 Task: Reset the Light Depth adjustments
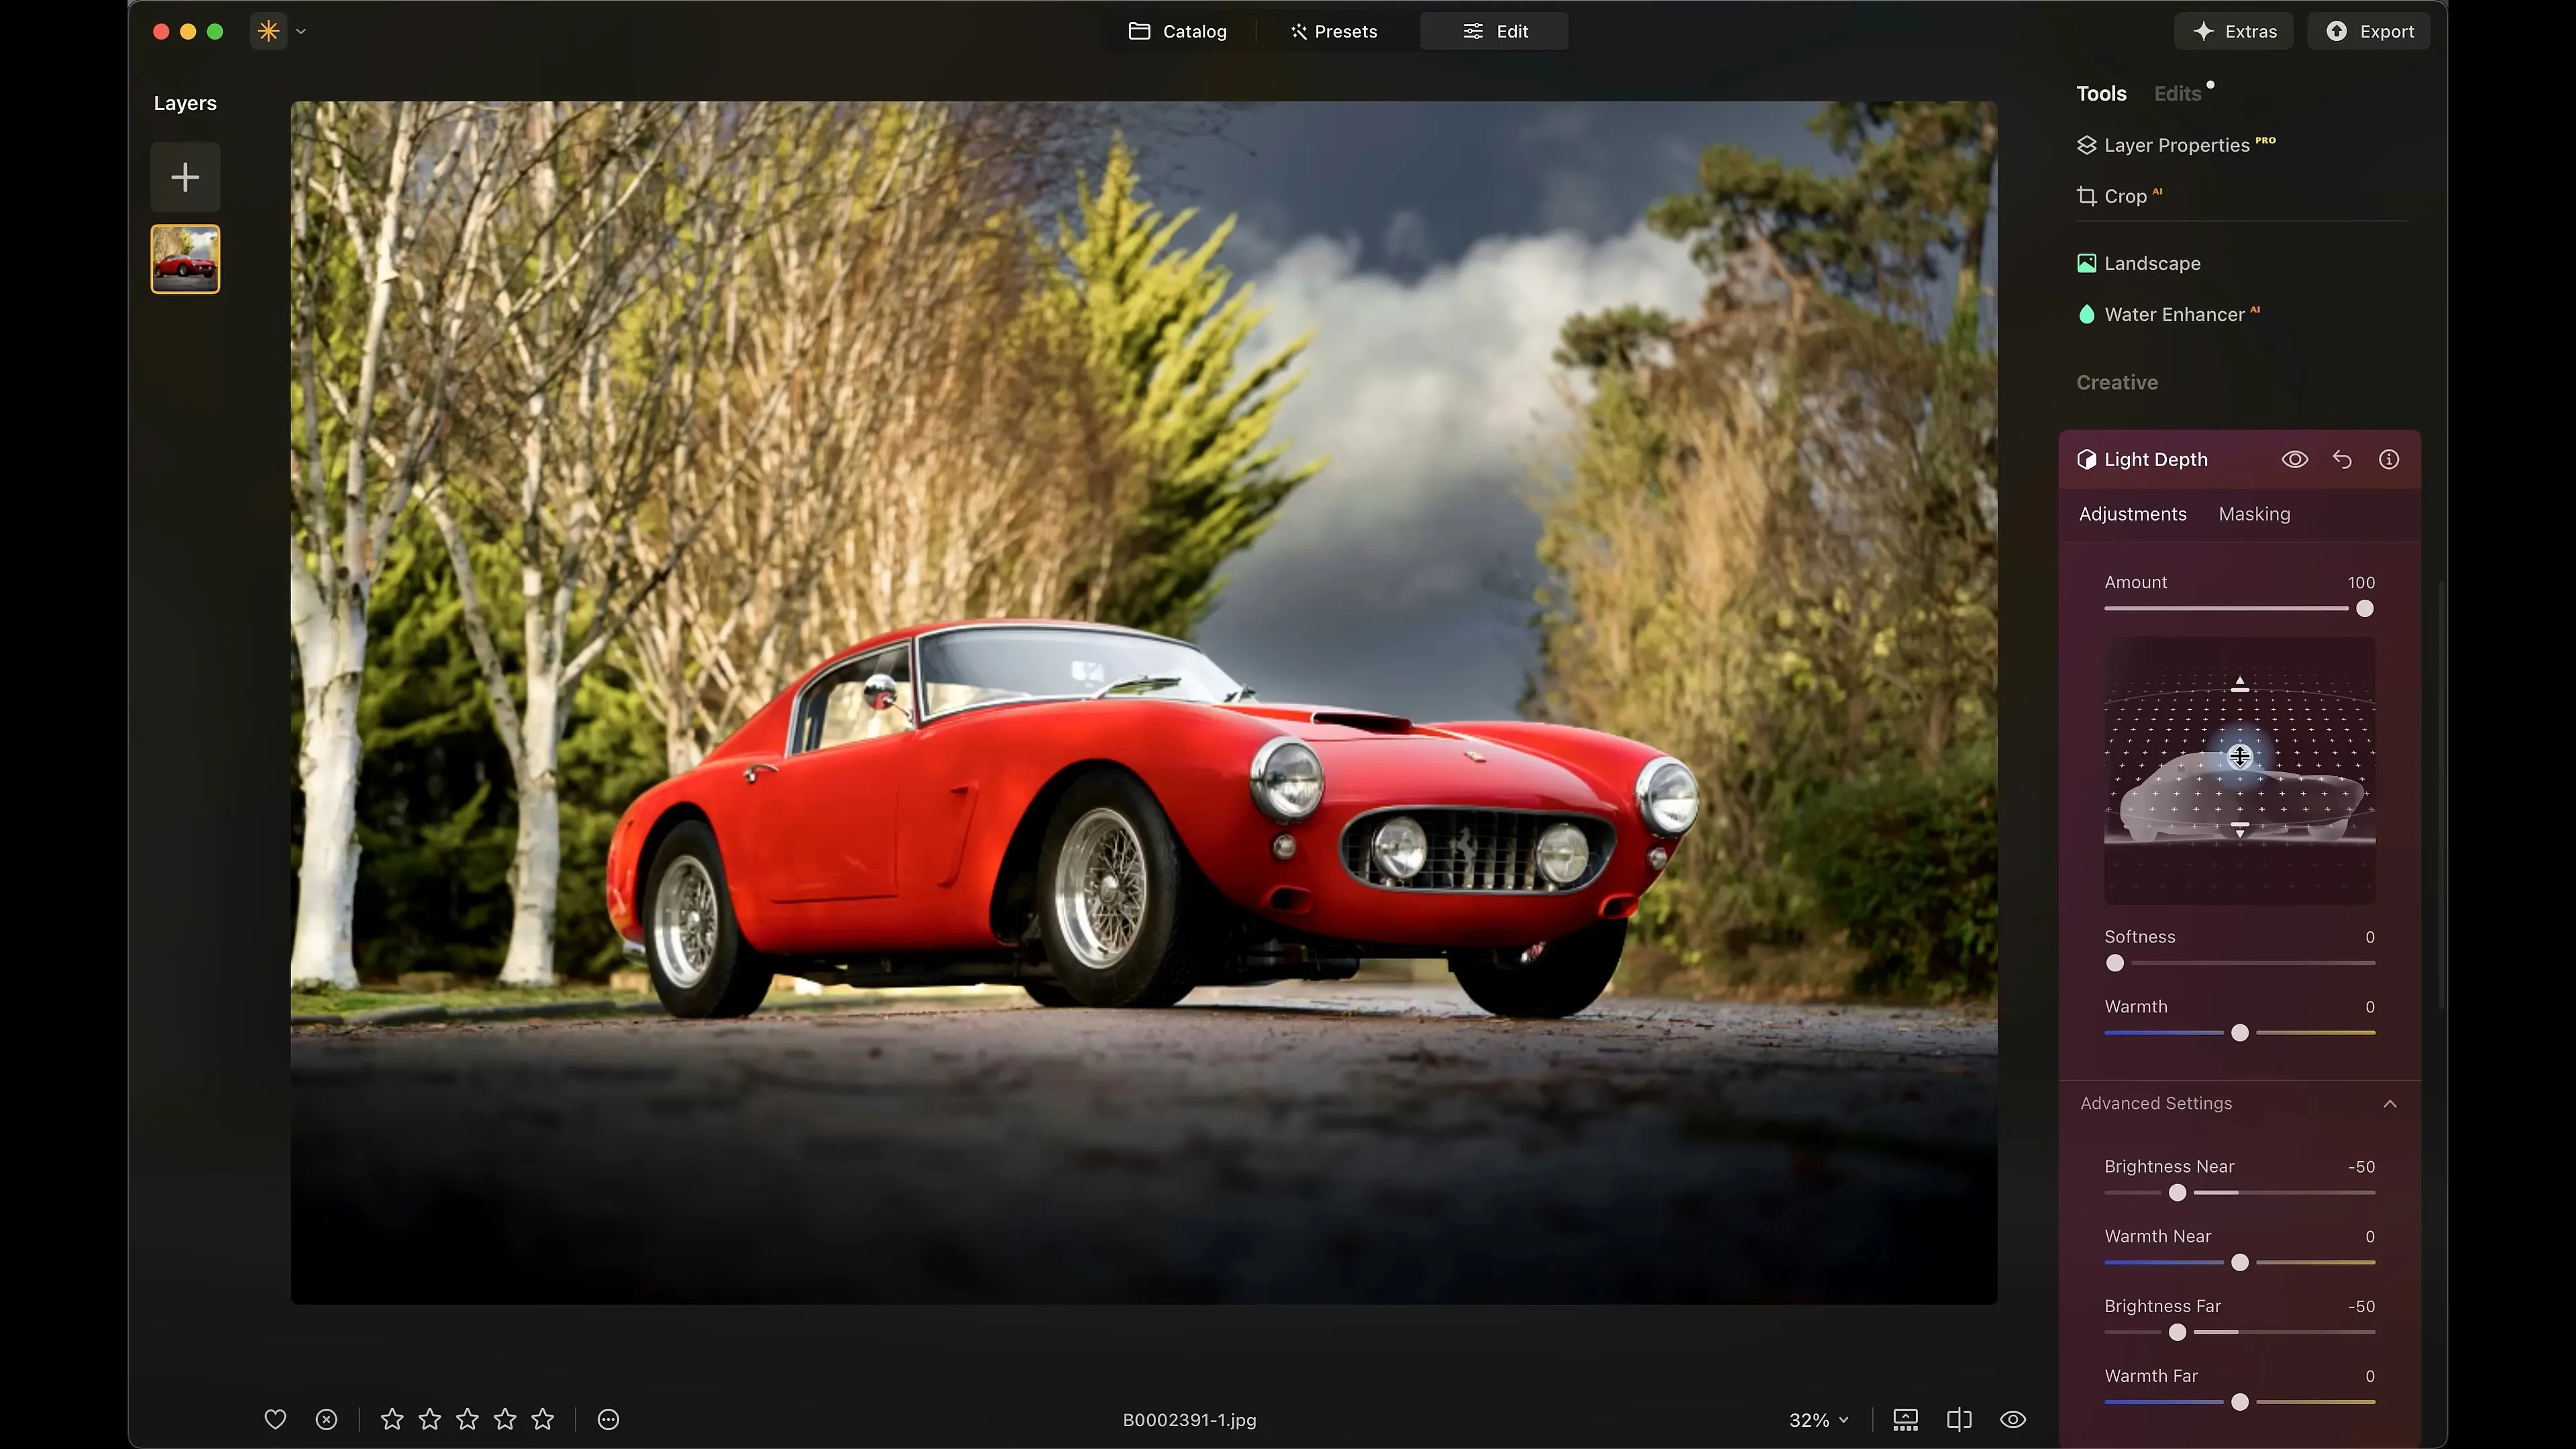coord(2342,460)
